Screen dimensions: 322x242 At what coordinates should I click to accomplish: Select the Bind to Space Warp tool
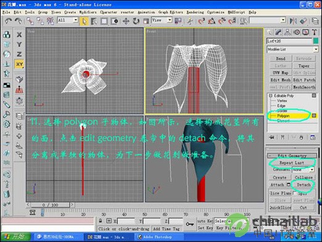pos(50,21)
